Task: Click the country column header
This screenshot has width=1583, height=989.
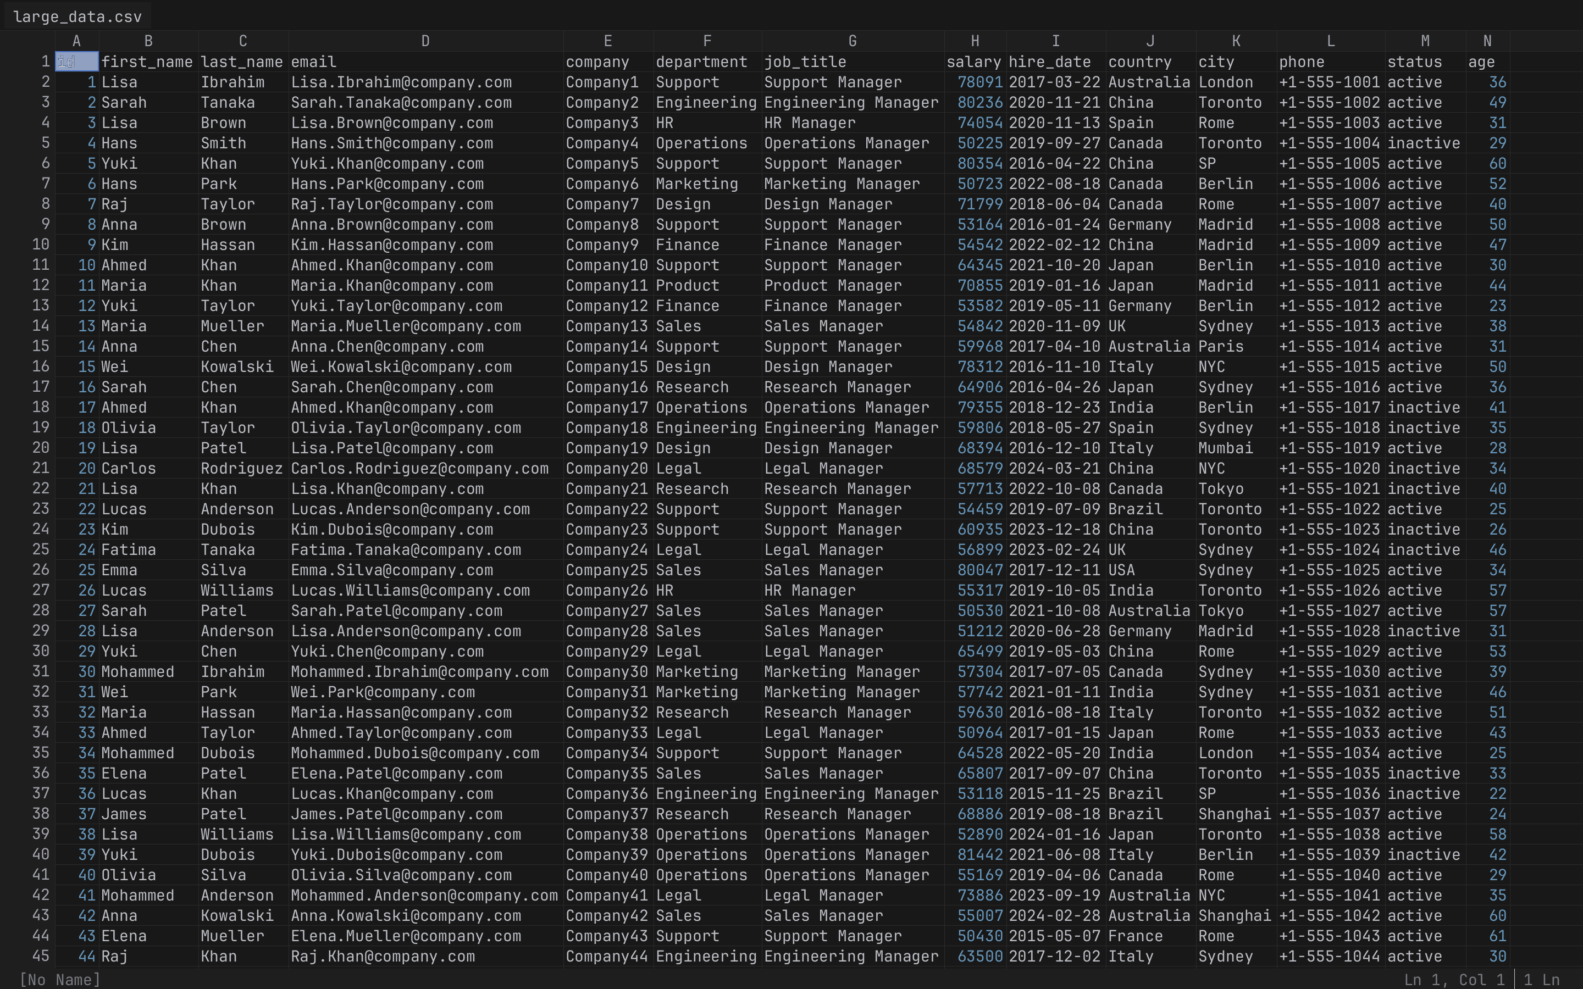Action: pos(1139,62)
